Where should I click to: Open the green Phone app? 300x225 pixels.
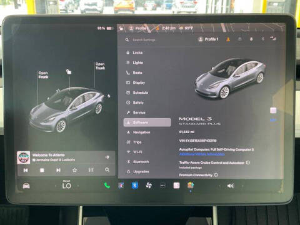(x=107, y=185)
